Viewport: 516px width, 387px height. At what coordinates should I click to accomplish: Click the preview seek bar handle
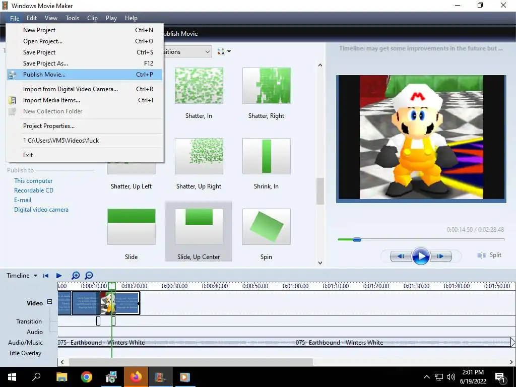(x=357, y=239)
